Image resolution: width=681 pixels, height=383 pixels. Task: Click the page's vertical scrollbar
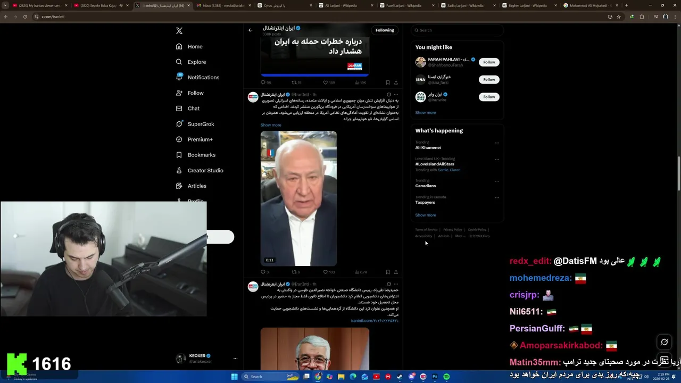pos(678,173)
